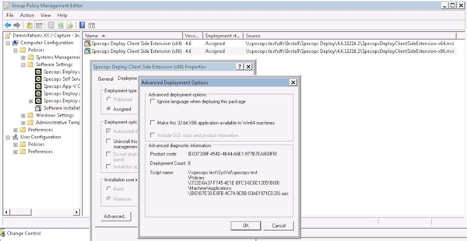Viewport: 467px width, 241px height.
Task: Expand Preferences under User Configuration
Action: (x=16, y=152)
